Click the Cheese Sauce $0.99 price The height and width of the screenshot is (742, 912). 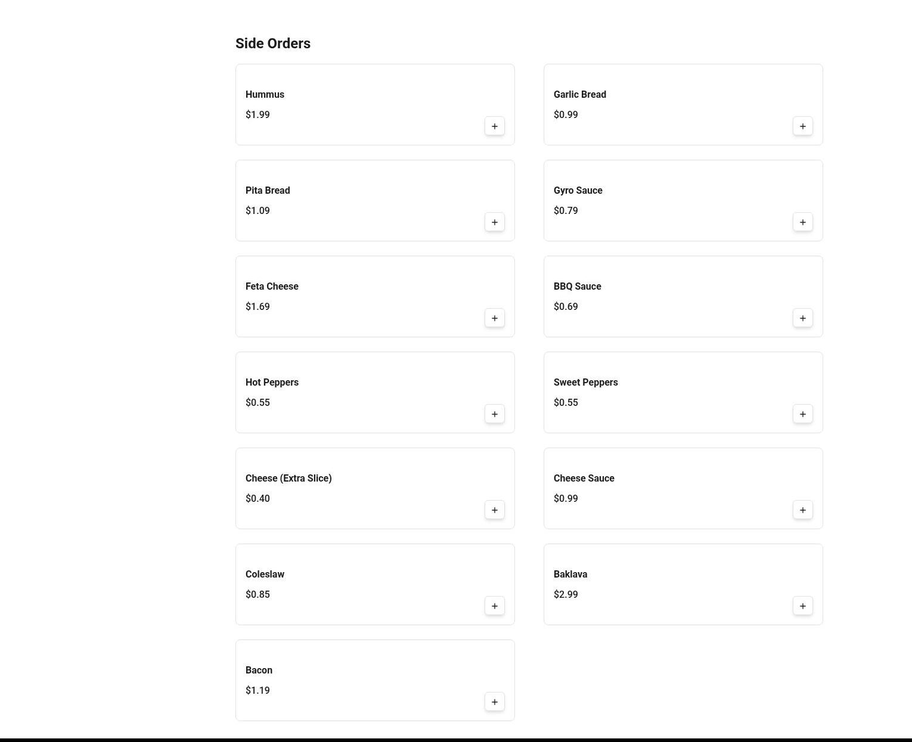(566, 499)
